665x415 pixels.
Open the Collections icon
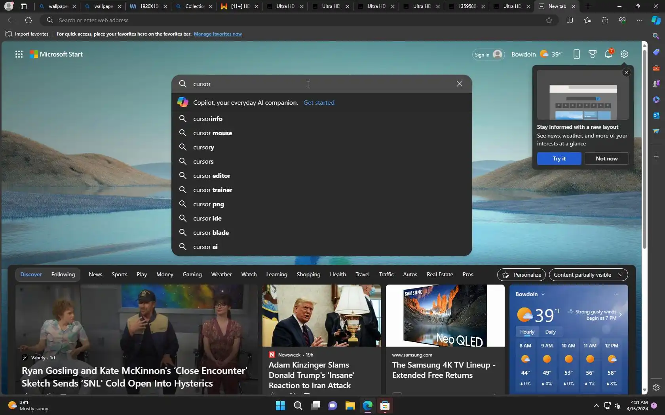click(x=605, y=20)
